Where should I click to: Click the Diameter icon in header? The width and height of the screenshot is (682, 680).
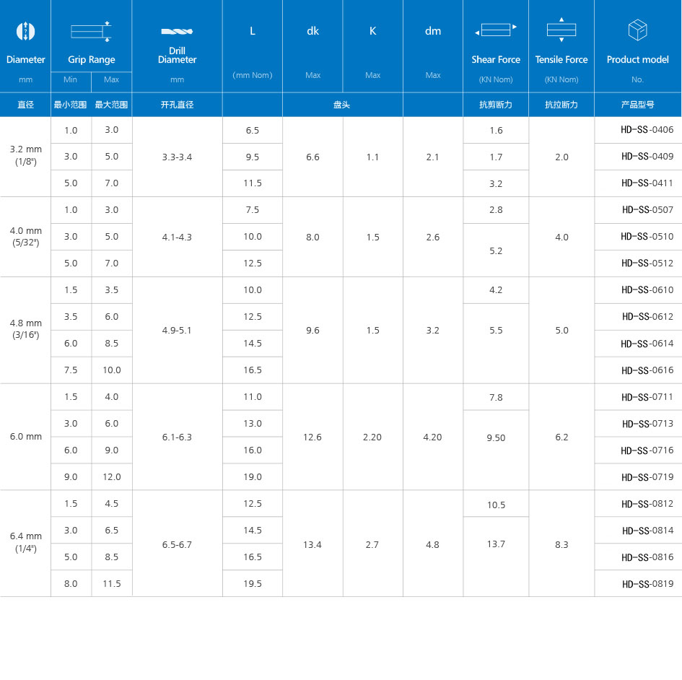pos(25,31)
